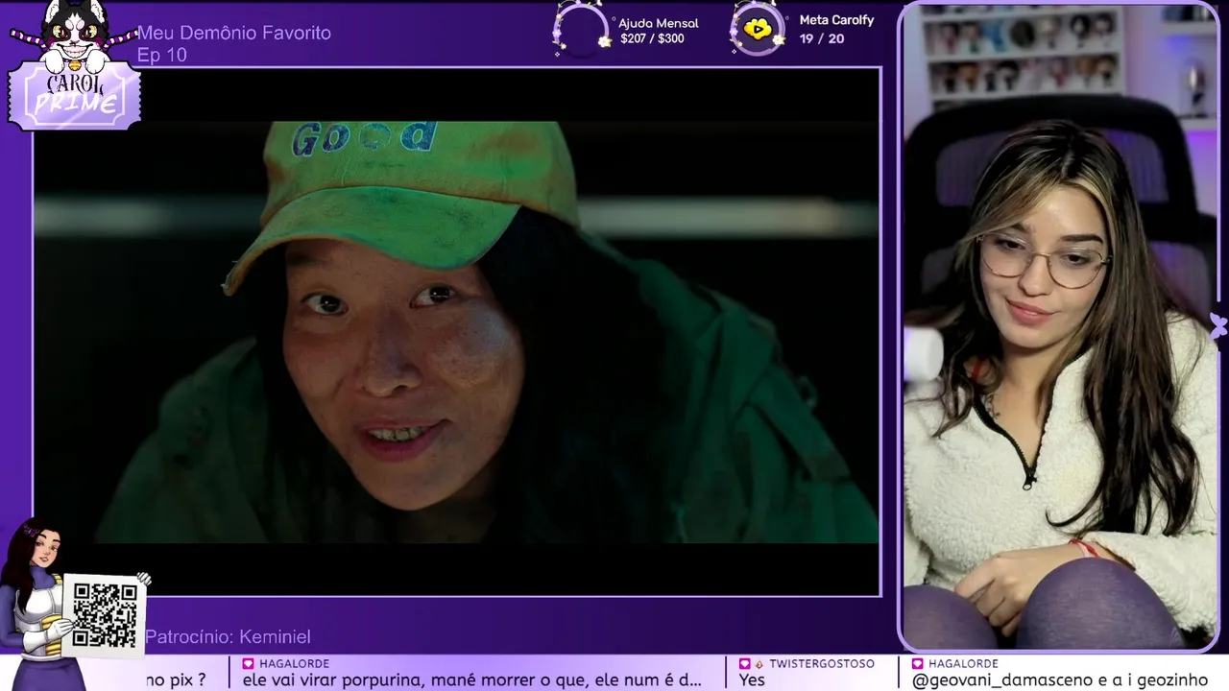Click the 'TWISTERGOSTOSO' username in the ticker

pyautogui.click(x=822, y=664)
